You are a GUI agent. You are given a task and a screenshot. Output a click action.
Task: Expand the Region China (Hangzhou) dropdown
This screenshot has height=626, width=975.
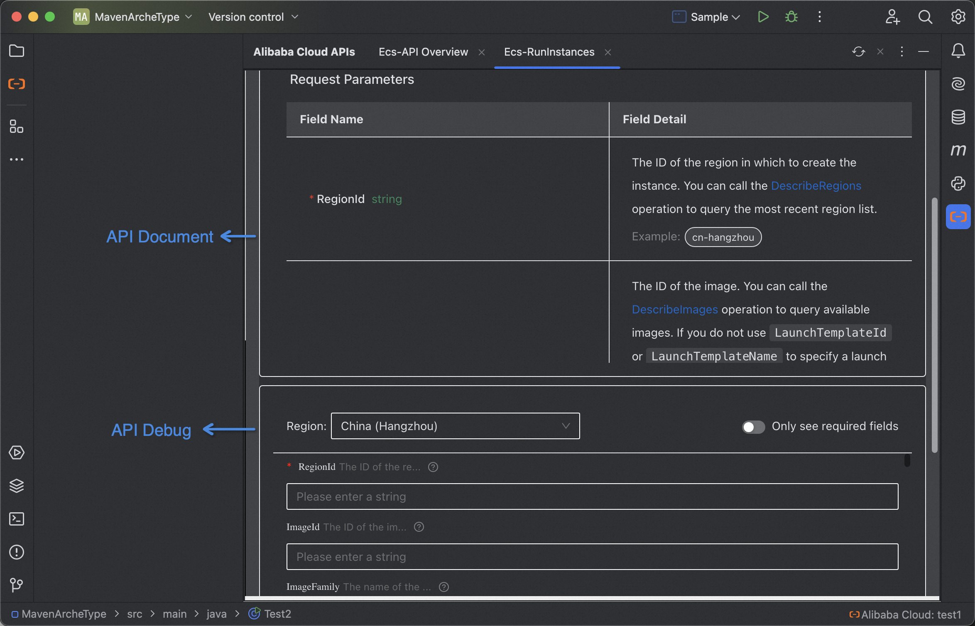pos(455,426)
